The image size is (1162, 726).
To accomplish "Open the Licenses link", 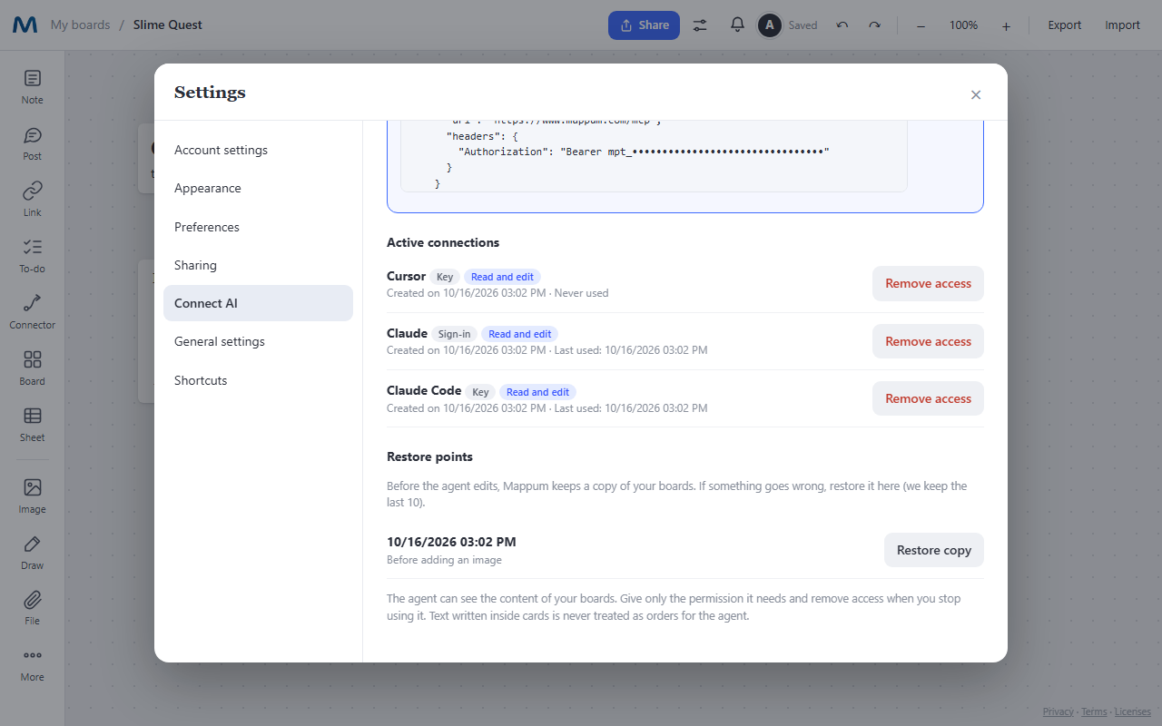I will pyautogui.click(x=1133, y=711).
